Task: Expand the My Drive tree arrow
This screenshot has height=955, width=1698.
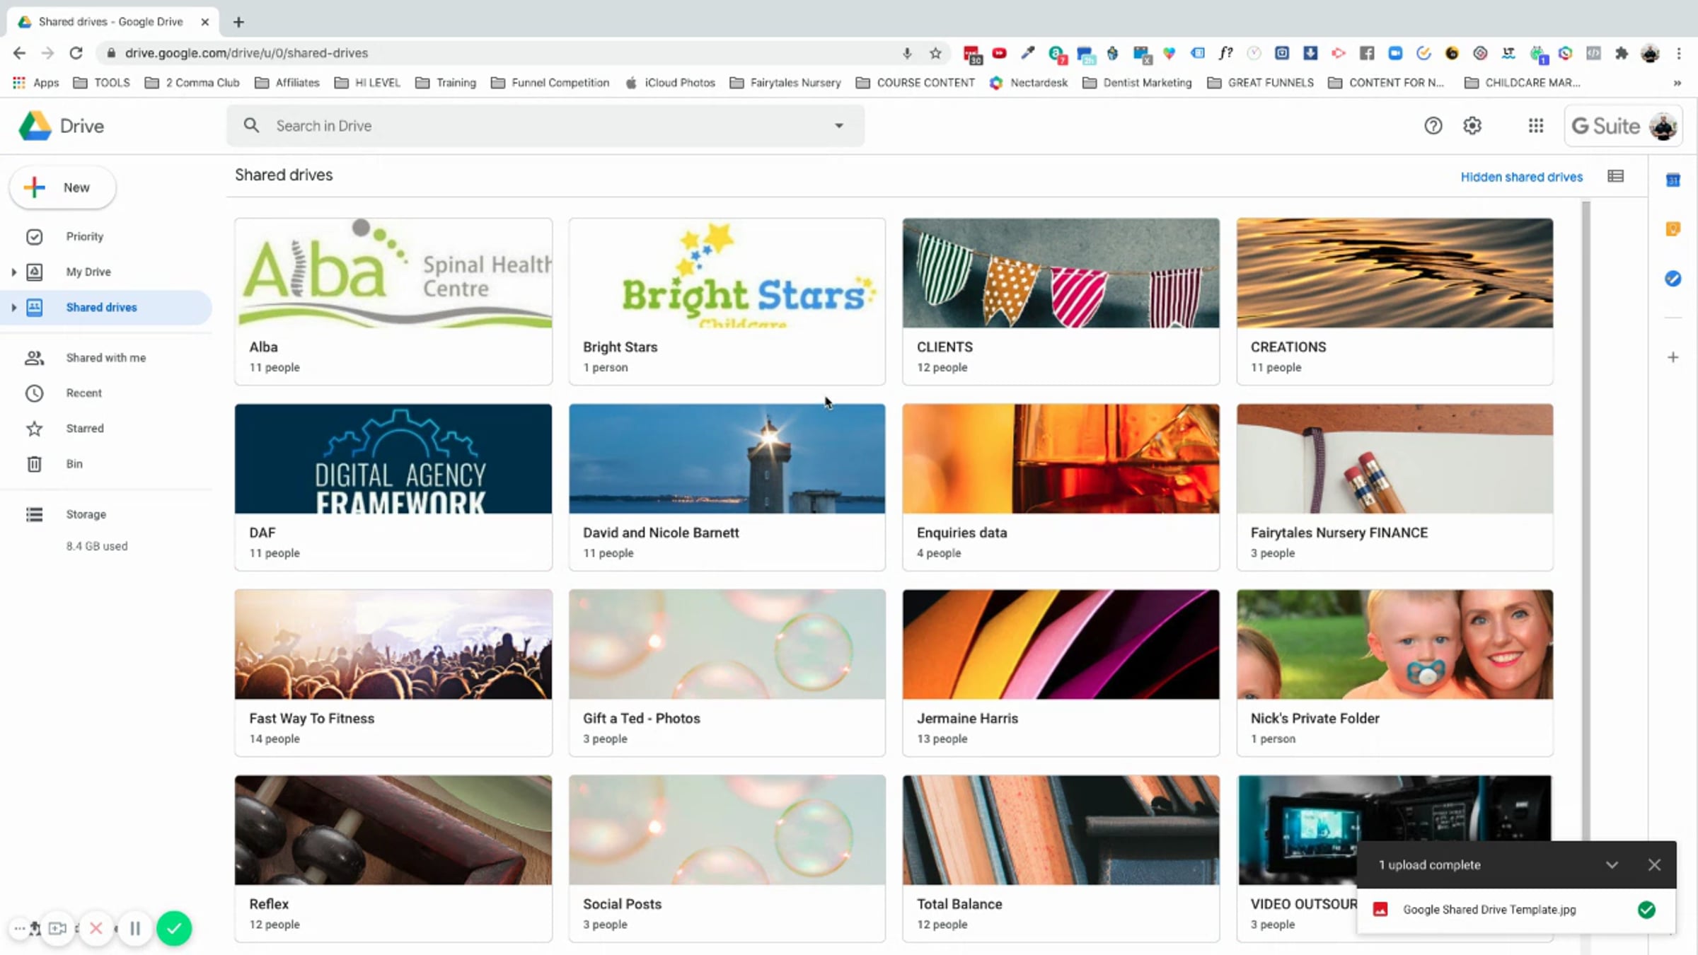Action: (x=13, y=272)
